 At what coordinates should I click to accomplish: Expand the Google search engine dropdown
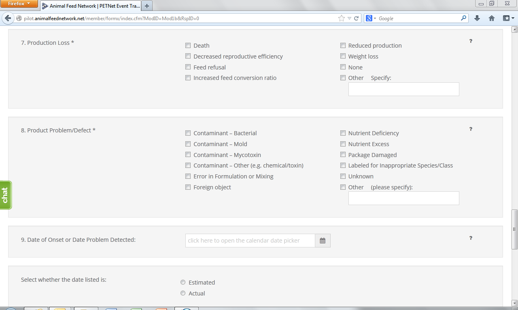(371, 18)
